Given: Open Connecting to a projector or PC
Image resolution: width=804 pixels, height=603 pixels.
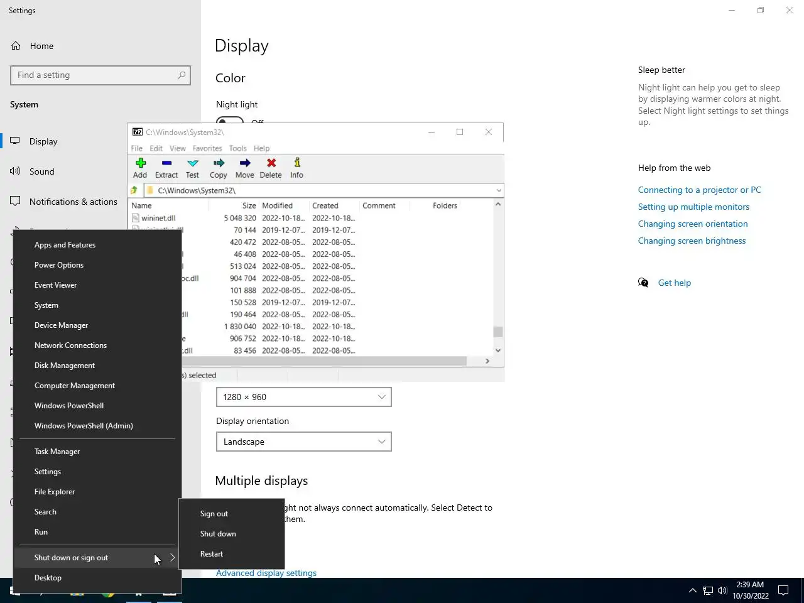Looking at the screenshot, I should [699, 190].
